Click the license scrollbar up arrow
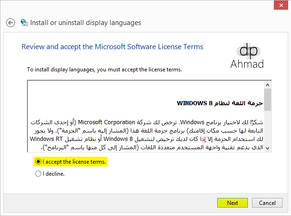Image resolution: width=291 pixels, height=216 pixels. [267, 85]
